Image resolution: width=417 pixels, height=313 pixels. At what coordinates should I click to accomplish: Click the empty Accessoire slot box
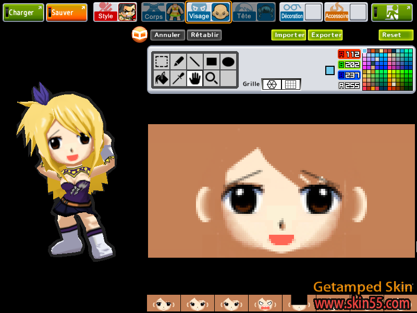358,12
